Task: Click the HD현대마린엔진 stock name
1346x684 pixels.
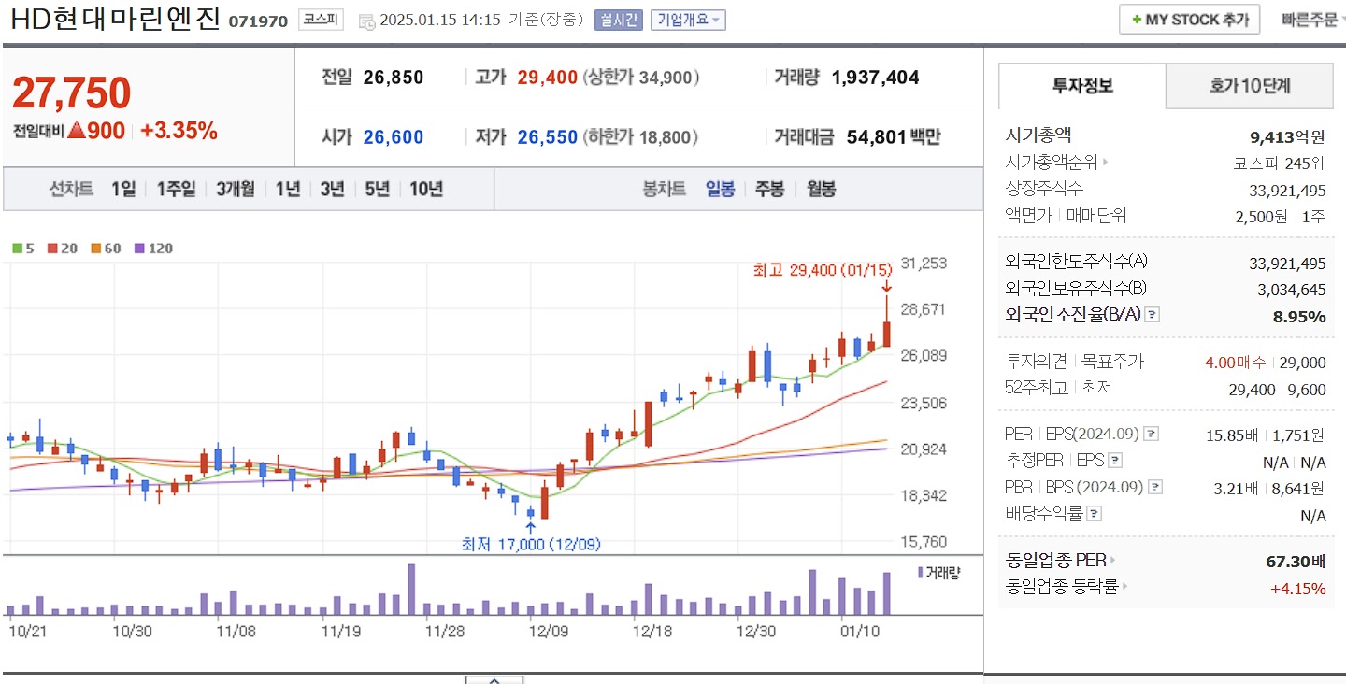Action: (x=116, y=19)
